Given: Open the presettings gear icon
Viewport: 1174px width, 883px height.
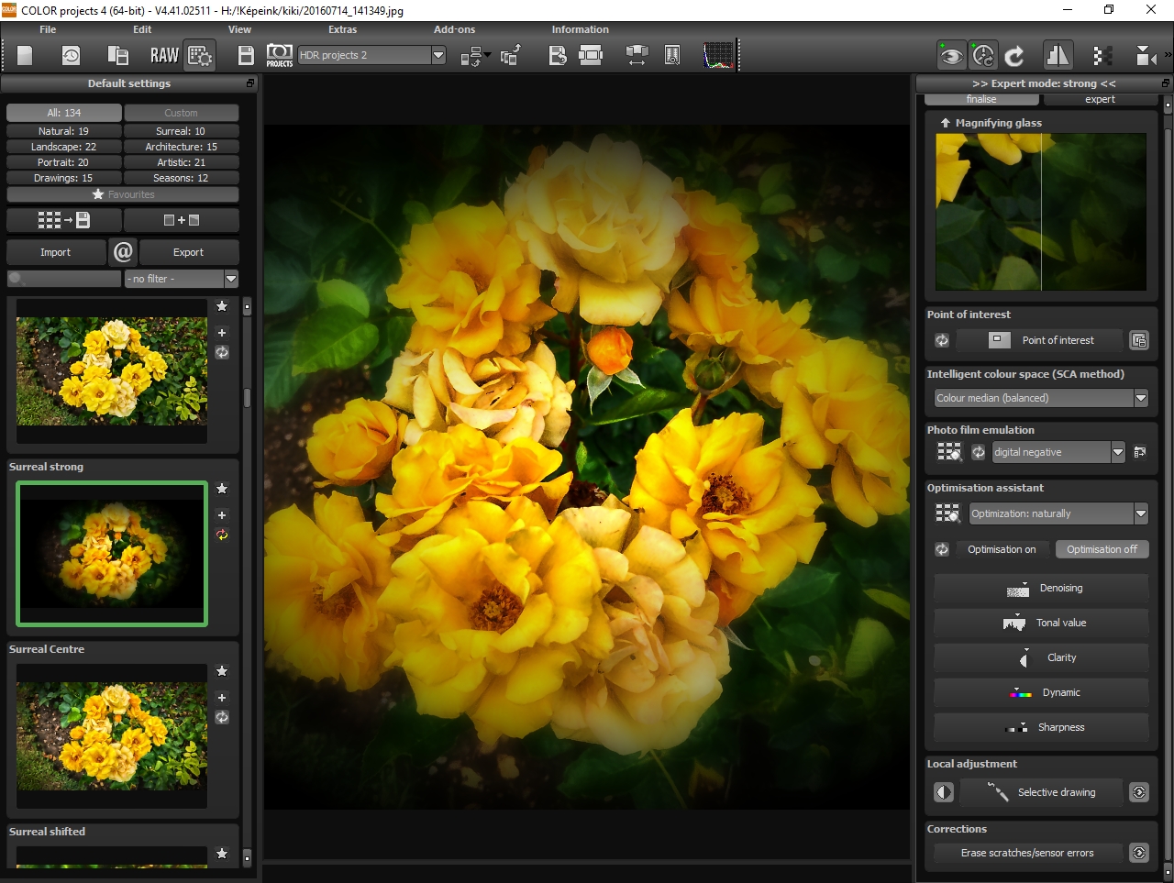Looking at the screenshot, I should tap(200, 55).
